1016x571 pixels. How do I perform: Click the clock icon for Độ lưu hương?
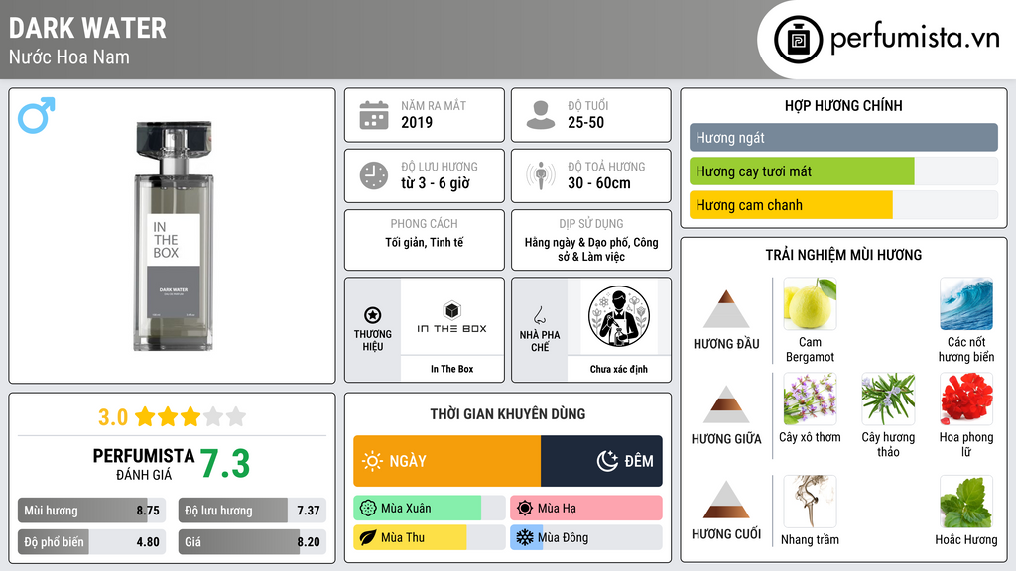pyautogui.click(x=374, y=175)
